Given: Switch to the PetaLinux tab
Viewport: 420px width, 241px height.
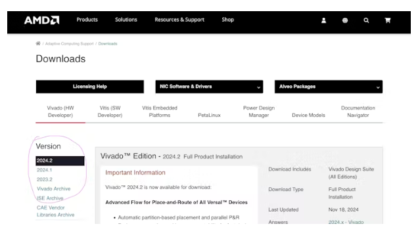Looking at the screenshot, I should [x=209, y=115].
